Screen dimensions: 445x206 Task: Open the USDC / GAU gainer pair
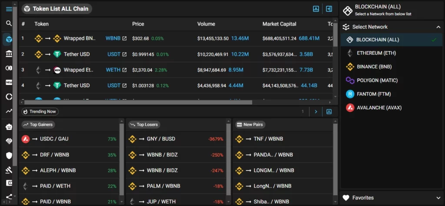click(x=69, y=139)
